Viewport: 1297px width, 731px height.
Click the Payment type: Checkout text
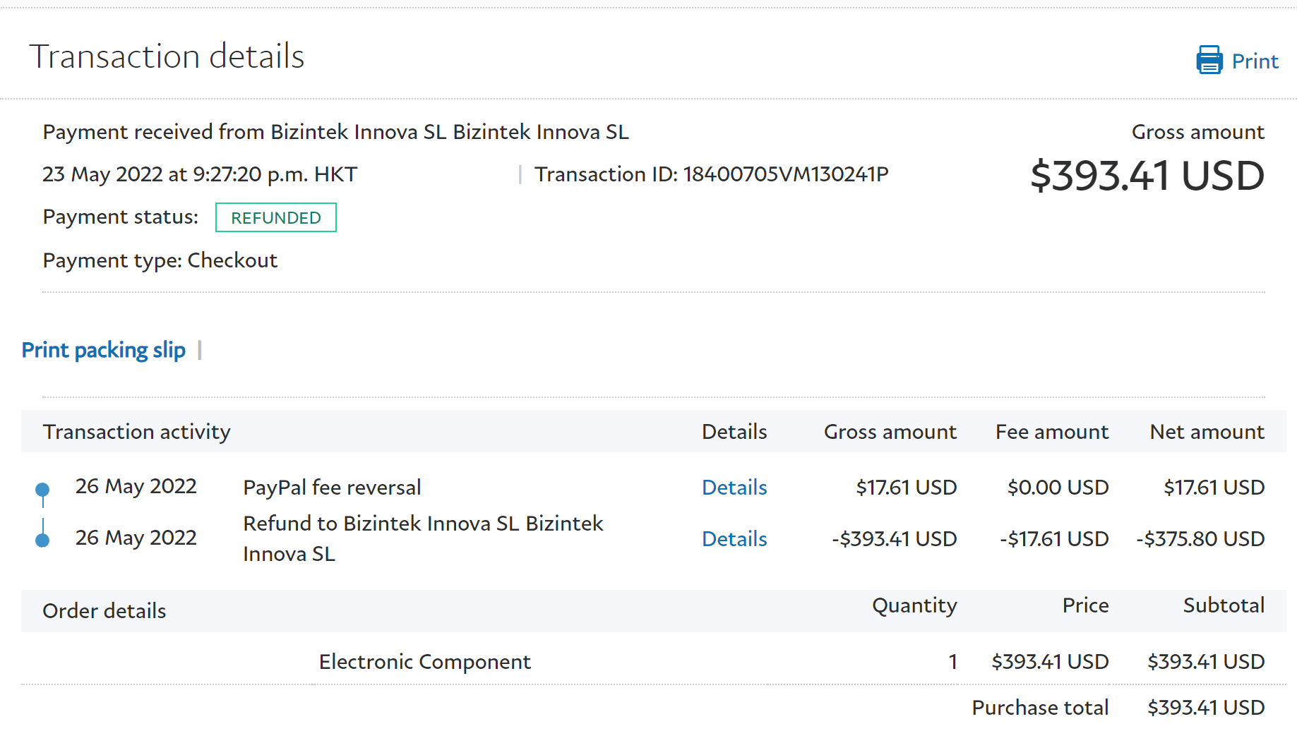160,260
